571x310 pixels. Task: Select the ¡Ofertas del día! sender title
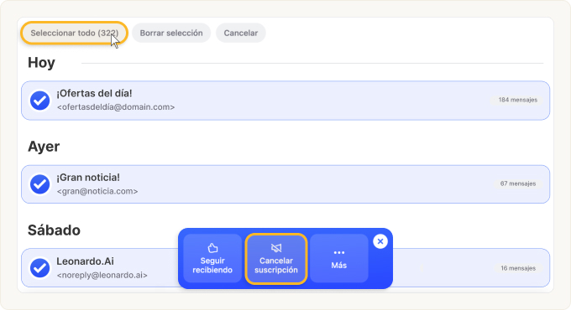pyautogui.click(x=94, y=94)
